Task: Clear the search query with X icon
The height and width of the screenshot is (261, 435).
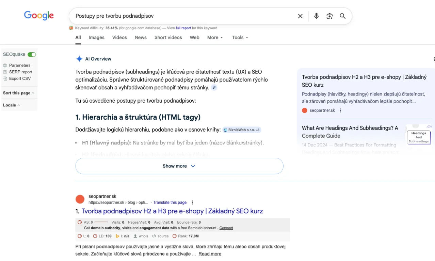Action: 300,16
